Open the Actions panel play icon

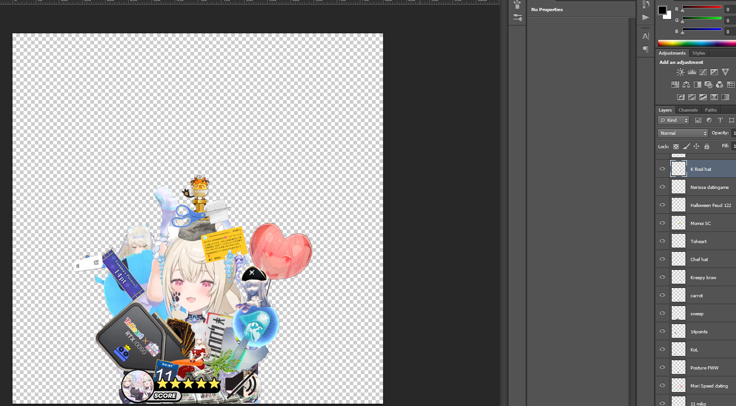[x=646, y=18]
